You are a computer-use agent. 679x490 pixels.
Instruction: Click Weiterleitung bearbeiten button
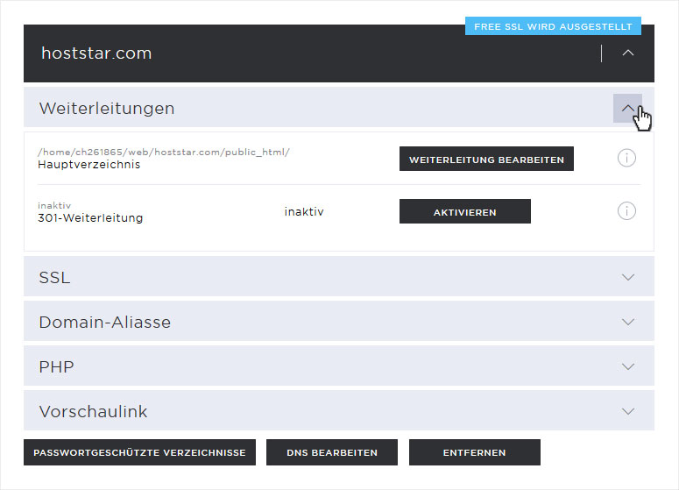coord(486,159)
